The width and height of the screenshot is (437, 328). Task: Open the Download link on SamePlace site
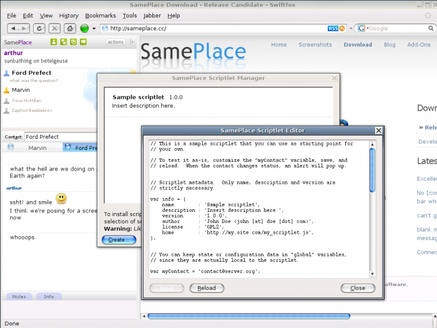click(x=358, y=44)
